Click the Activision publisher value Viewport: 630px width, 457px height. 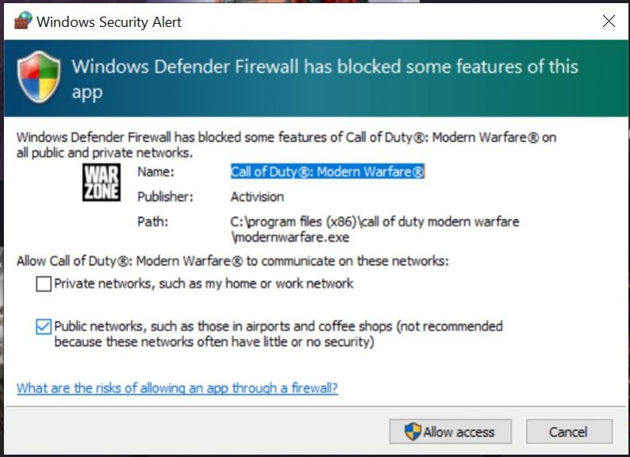(x=257, y=197)
